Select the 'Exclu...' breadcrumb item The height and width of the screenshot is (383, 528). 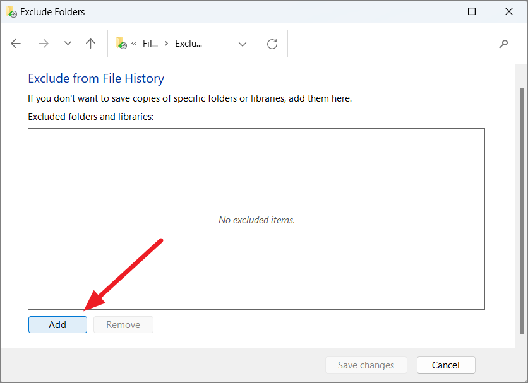[x=189, y=44]
